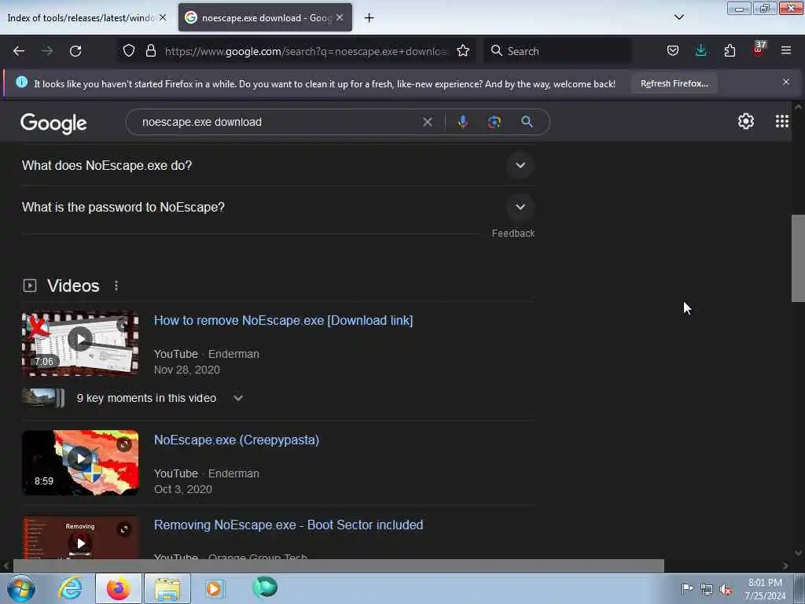
Task: Open 'How to remove NoEscape.exe' video link
Action: pos(283,321)
